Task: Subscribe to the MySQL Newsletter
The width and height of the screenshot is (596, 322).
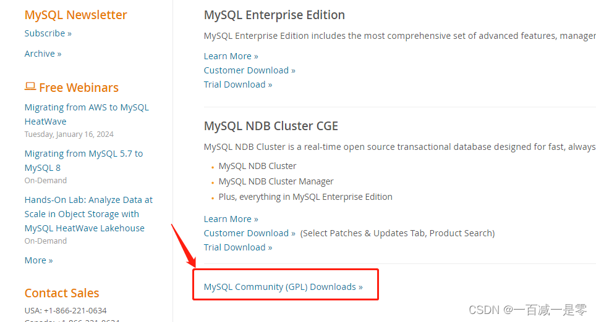Action: coord(48,33)
